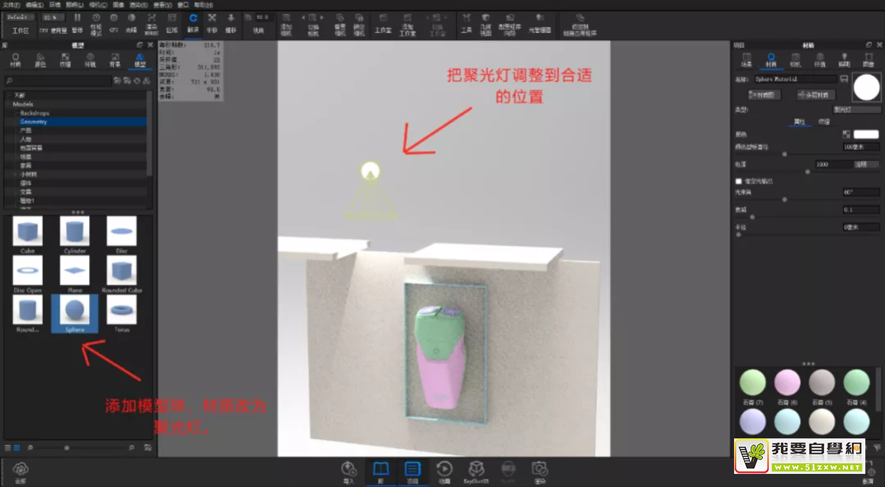Enable GPU mode in the top toolbar
This screenshot has height=487, width=885.
(x=113, y=20)
